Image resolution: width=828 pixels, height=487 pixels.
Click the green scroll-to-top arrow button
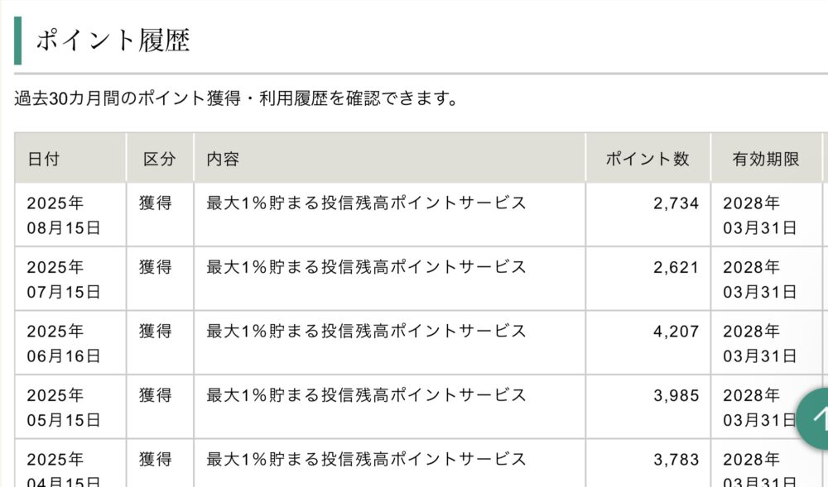click(x=813, y=419)
